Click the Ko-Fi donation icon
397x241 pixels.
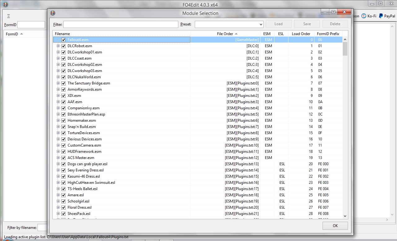click(x=364, y=16)
